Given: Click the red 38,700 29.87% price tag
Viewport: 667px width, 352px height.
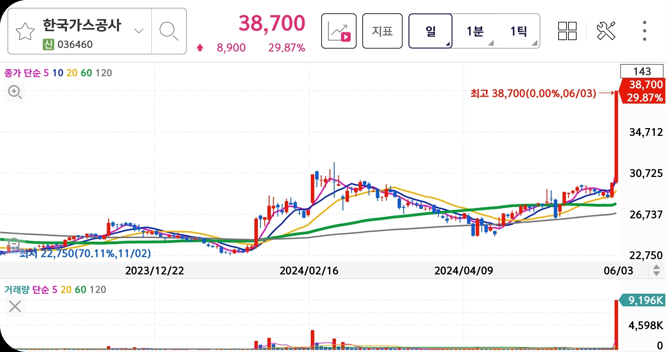Looking at the screenshot, I should [x=642, y=91].
